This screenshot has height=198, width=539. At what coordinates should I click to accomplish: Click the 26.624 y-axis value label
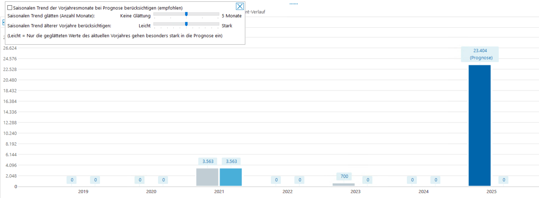[10, 48]
